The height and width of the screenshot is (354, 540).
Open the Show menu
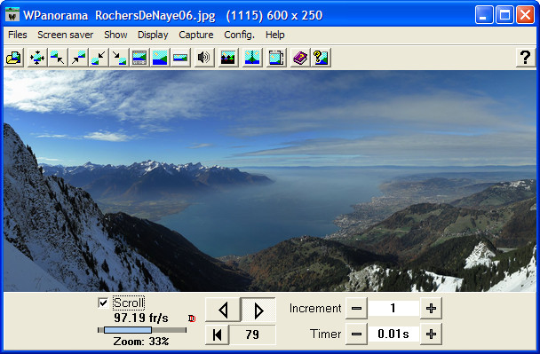(x=115, y=35)
